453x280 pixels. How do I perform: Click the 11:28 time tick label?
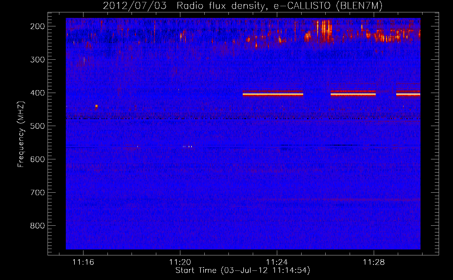tap(374, 262)
